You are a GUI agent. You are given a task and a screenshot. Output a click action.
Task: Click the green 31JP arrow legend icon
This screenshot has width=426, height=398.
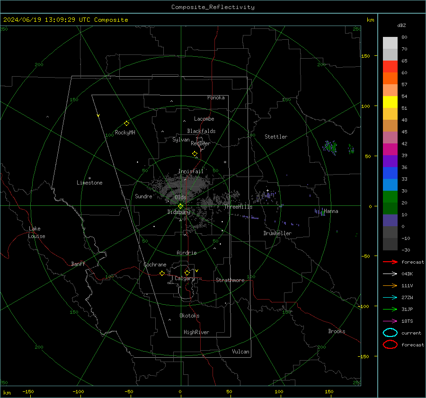coord(390,309)
